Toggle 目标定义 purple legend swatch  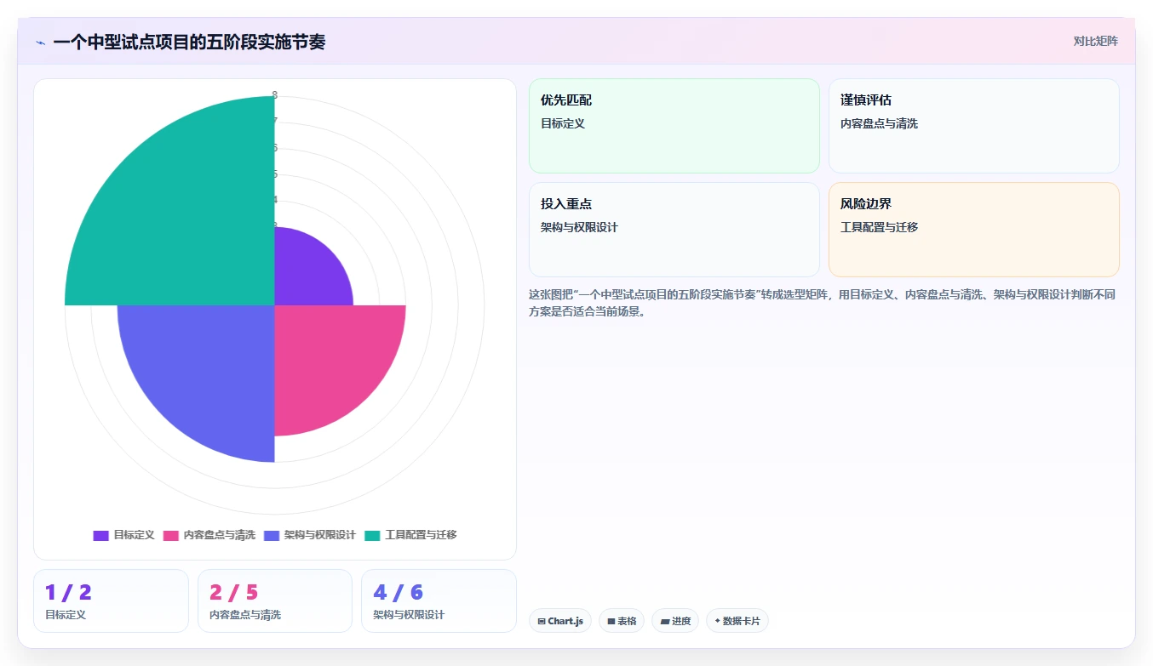click(100, 535)
